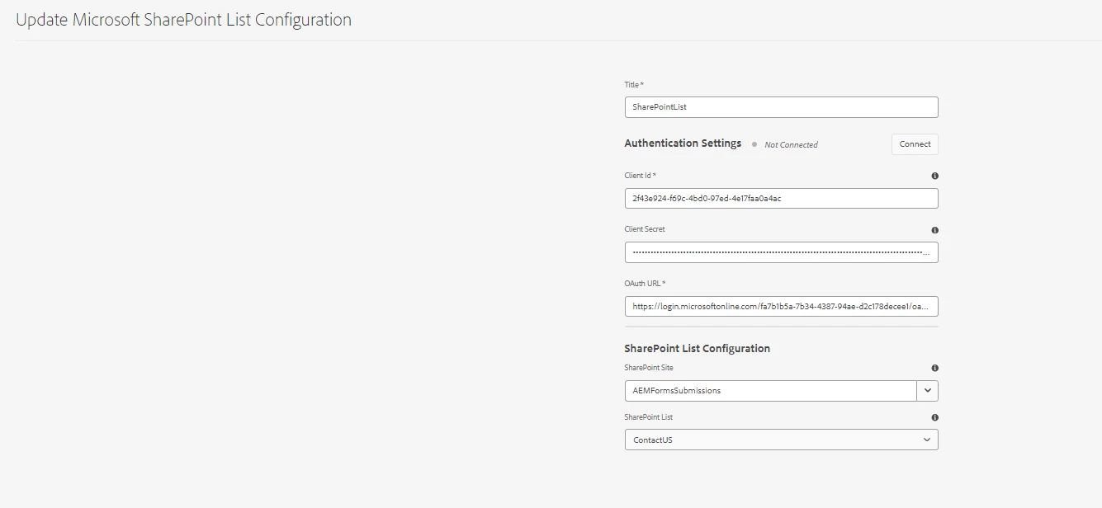Select the OAuth URL text field
Screen dimensions: 1102x508
point(781,307)
